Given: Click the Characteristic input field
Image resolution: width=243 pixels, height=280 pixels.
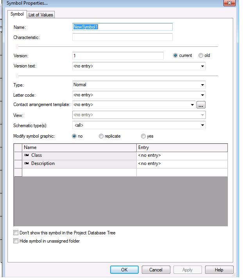Looking at the screenshot, I should 122,37.
